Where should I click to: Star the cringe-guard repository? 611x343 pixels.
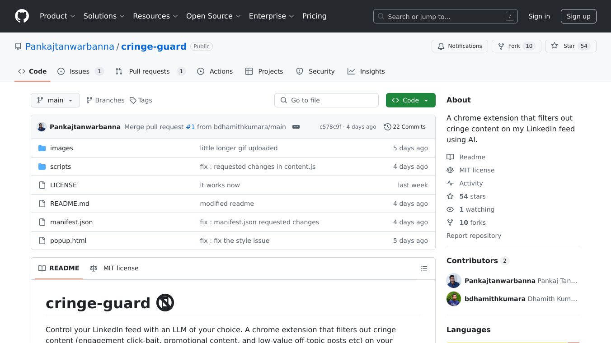pos(564,46)
